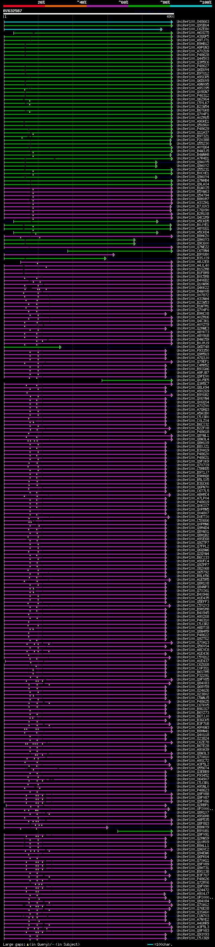Open the UniRef100_B1WXI5 entry

193,188
